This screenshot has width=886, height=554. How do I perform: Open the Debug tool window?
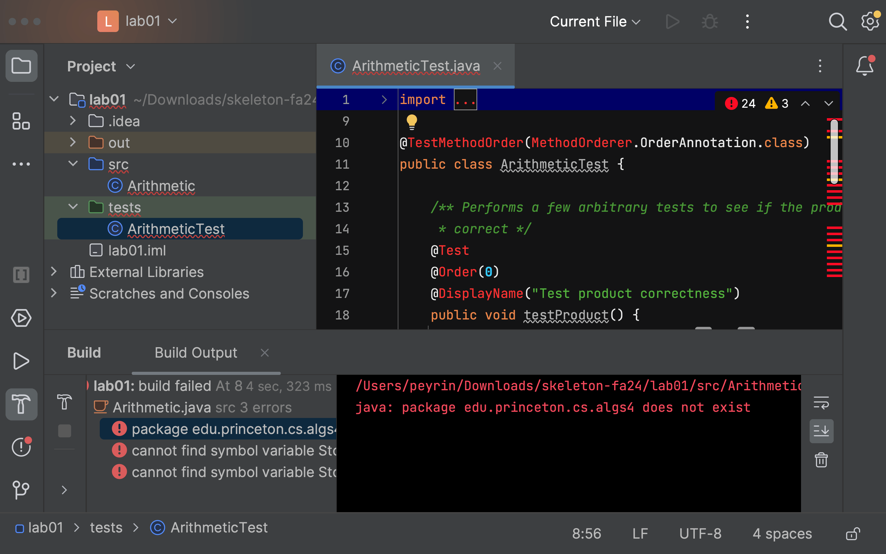click(x=710, y=21)
